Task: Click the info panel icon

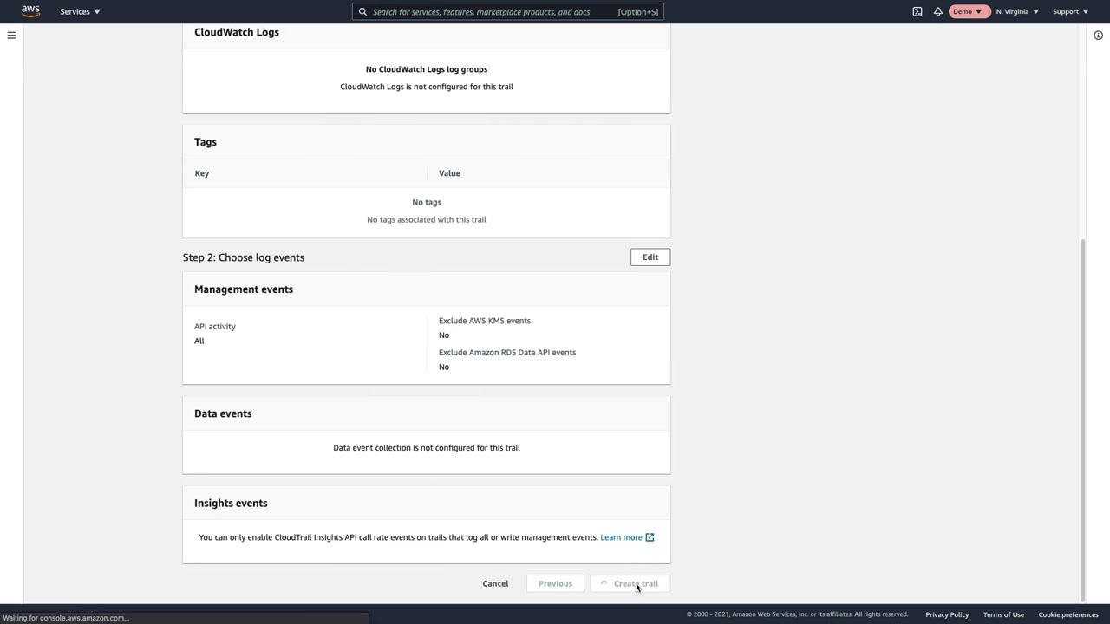Action: (x=1098, y=36)
